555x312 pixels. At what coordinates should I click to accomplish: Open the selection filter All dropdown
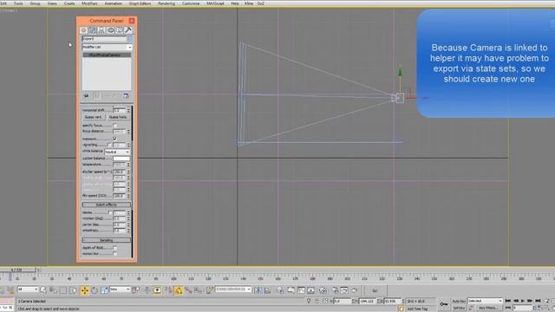28,289
